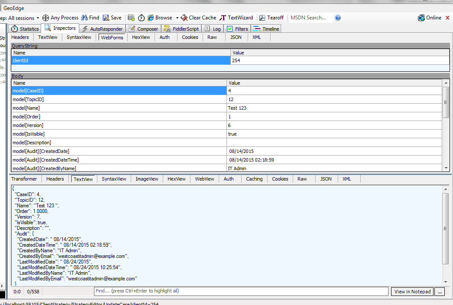
Task: Open the Filters tab
Action: point(237,29)
